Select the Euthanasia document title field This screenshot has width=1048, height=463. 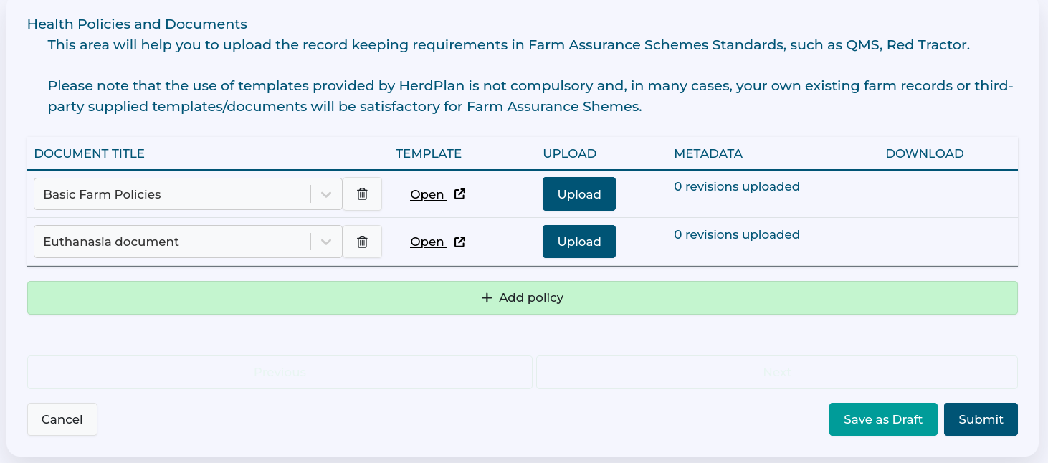click(172, 242)
